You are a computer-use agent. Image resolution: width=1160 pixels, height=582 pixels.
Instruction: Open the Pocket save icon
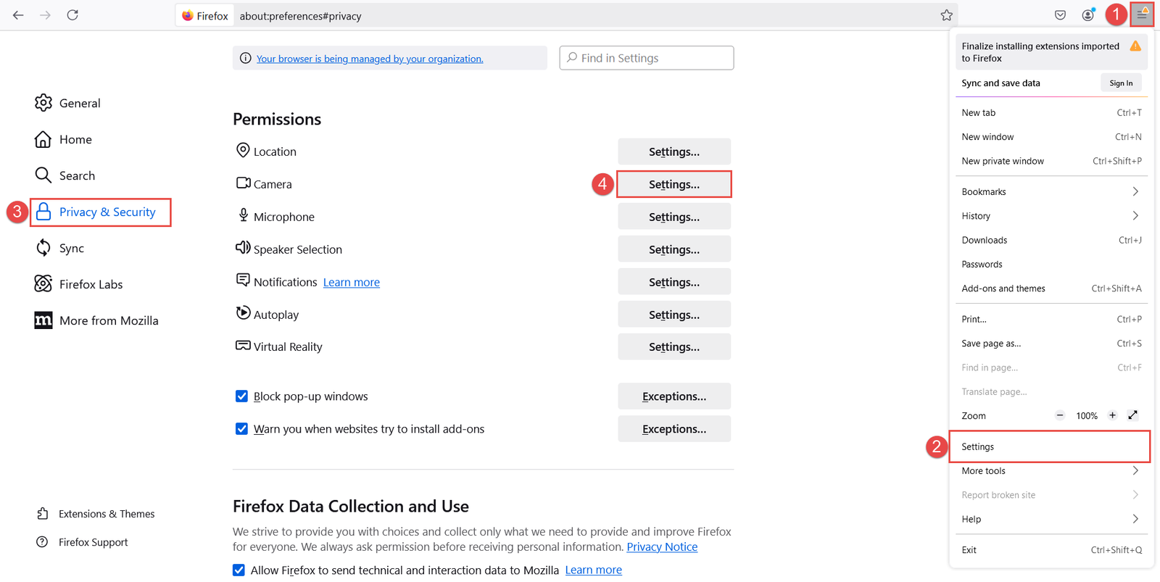pyautogui.click(x=1060, y=15)
